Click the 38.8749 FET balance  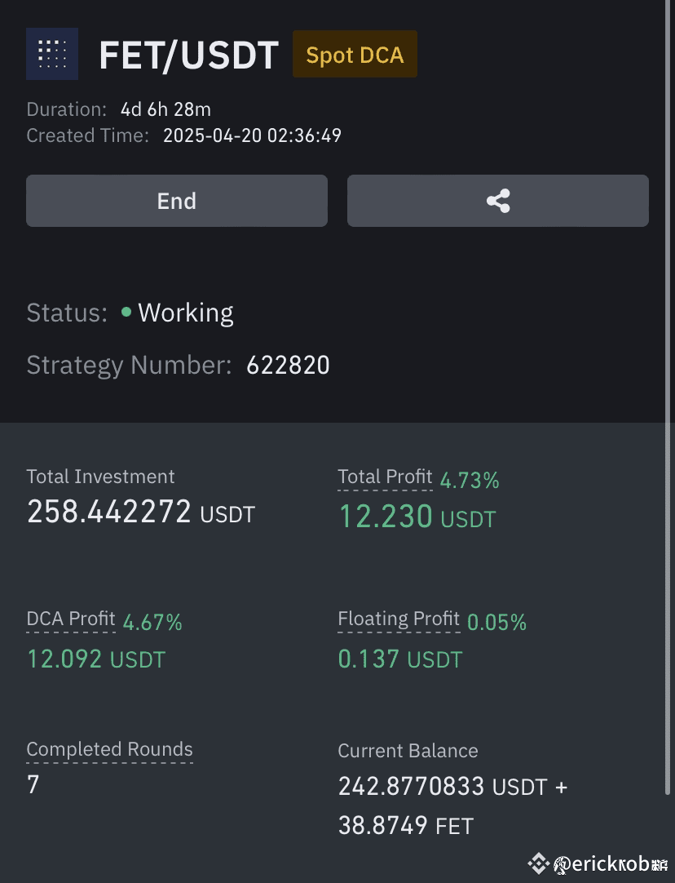tap(405, 826)
